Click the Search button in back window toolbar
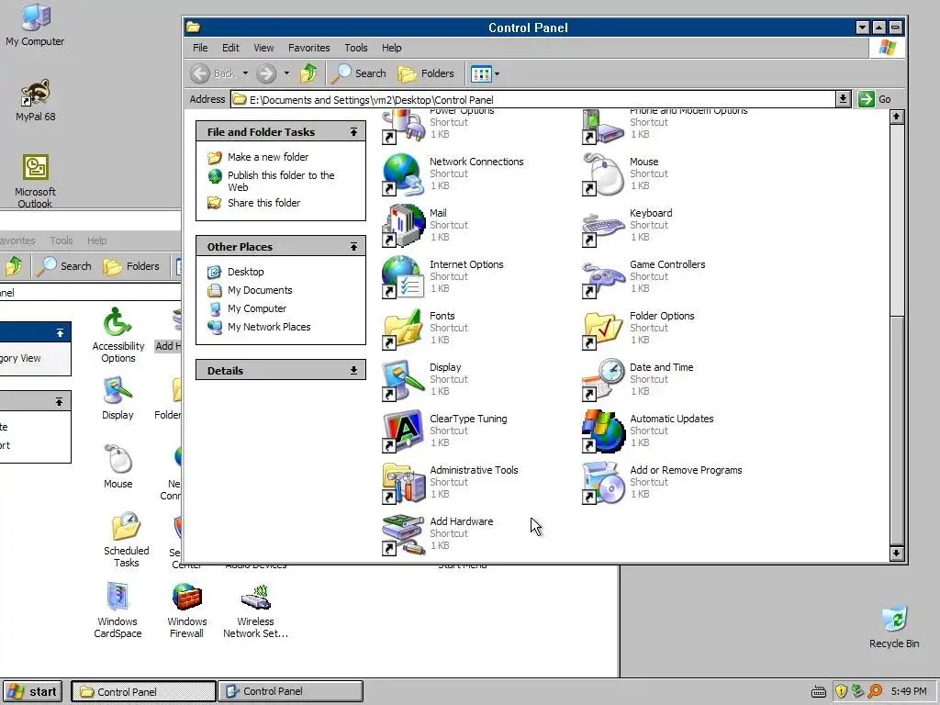 [64, 266]
